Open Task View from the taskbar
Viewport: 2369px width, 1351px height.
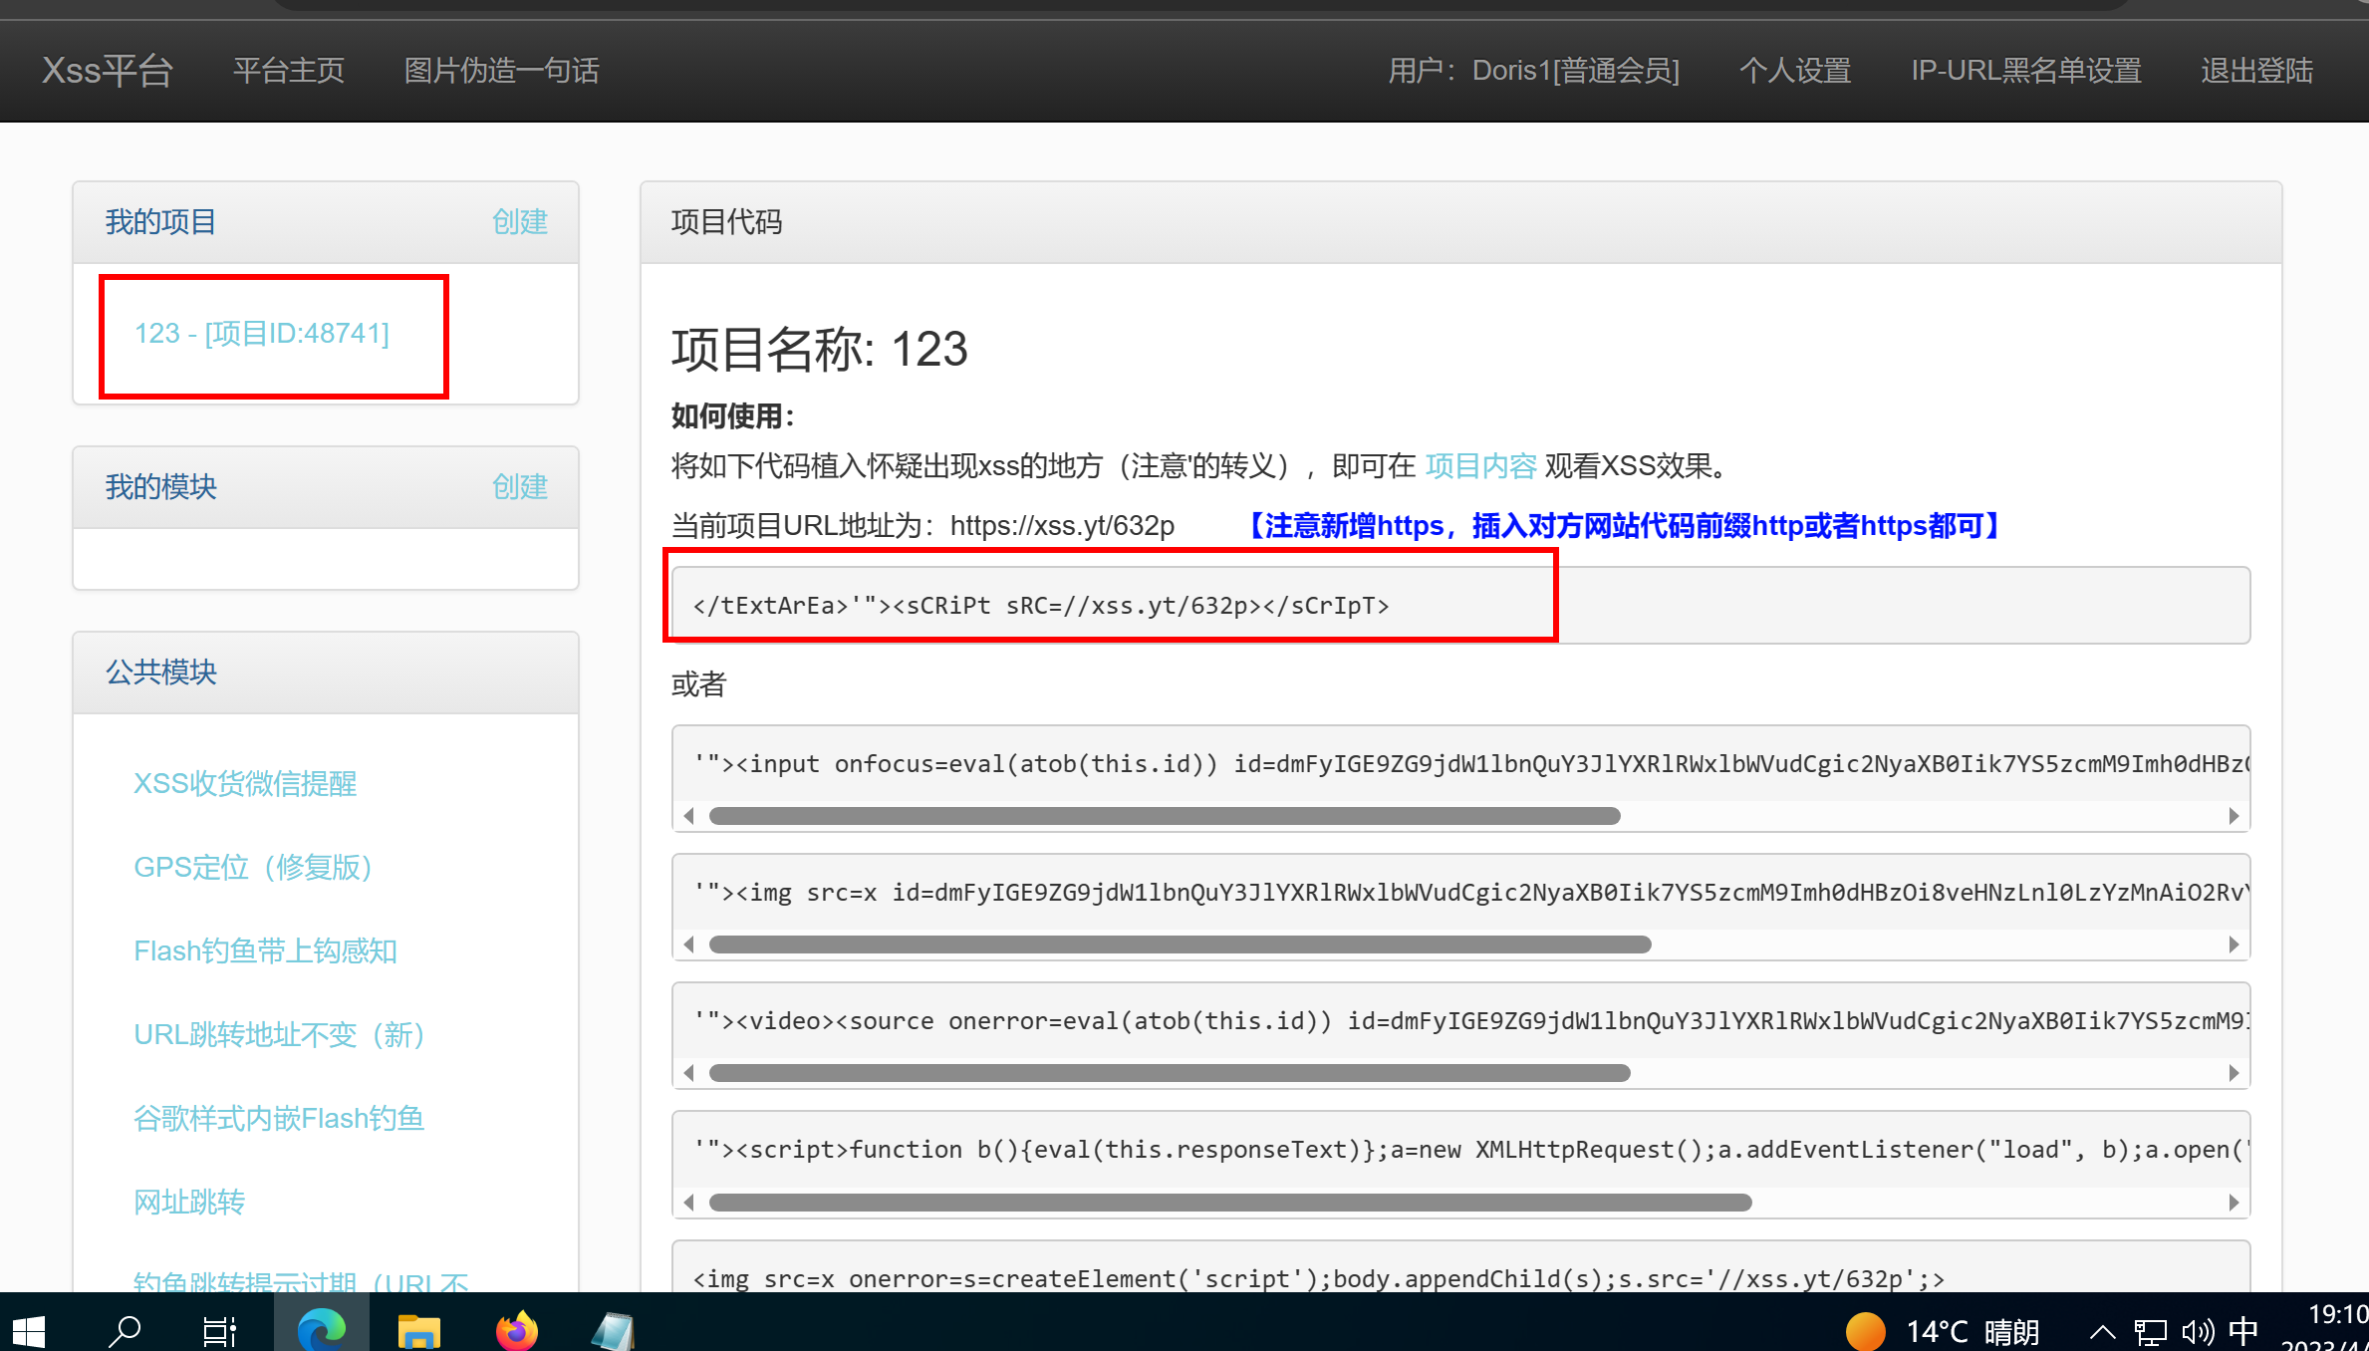coord(219,1329)
